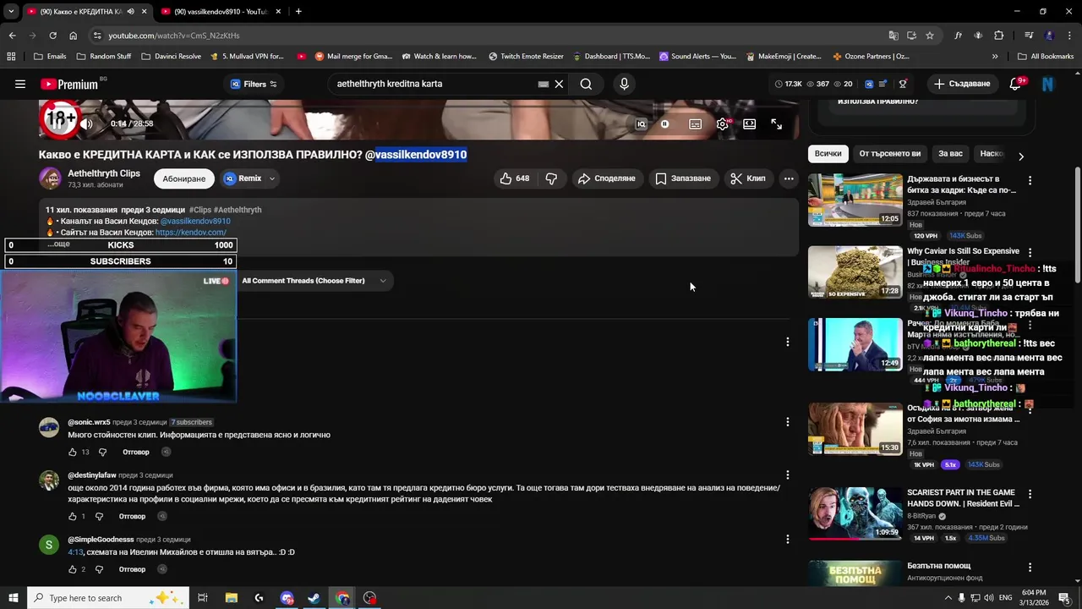1082x609 pixels.
Task: Toggle subtitles in the video player
Action: click(x=695, y=123)
